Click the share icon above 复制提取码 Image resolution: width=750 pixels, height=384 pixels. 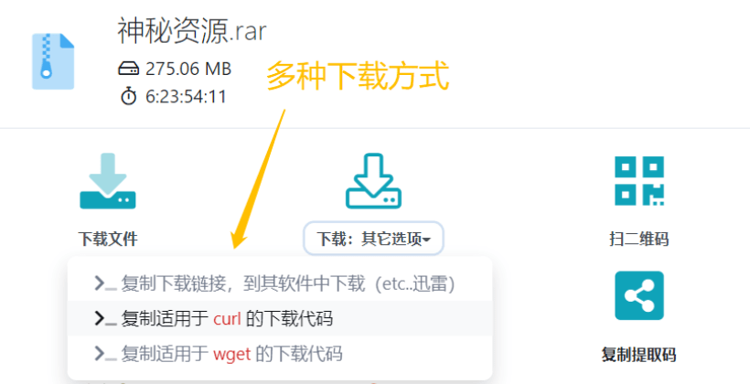639,295
